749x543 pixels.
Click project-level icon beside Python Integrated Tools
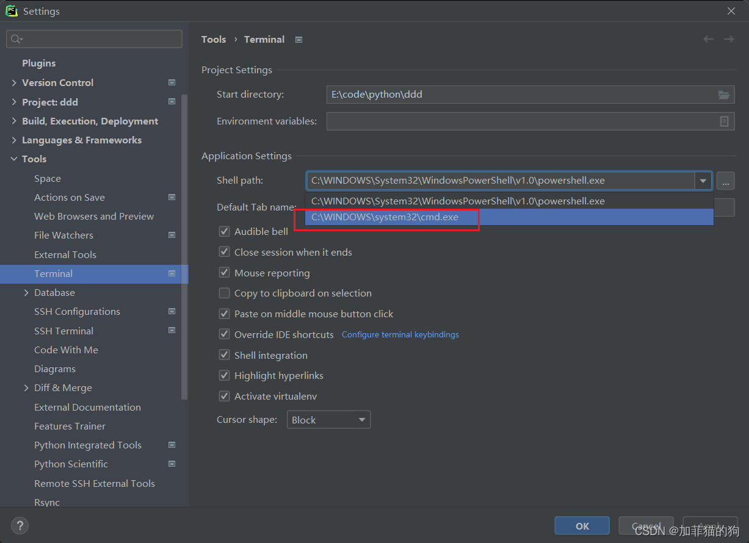point(172,445)
